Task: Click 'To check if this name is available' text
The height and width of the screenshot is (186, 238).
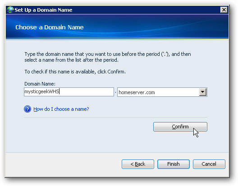Action: click(75, 72)
